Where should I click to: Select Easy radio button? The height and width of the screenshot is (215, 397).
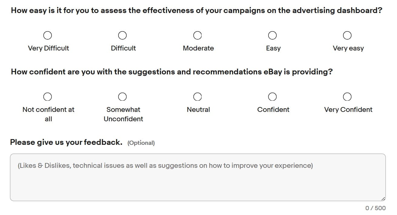pyautogui.click(x=272, y=36)
